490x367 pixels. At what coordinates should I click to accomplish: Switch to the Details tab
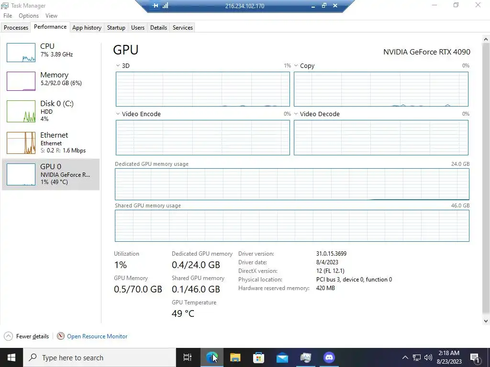pos(158,27)
